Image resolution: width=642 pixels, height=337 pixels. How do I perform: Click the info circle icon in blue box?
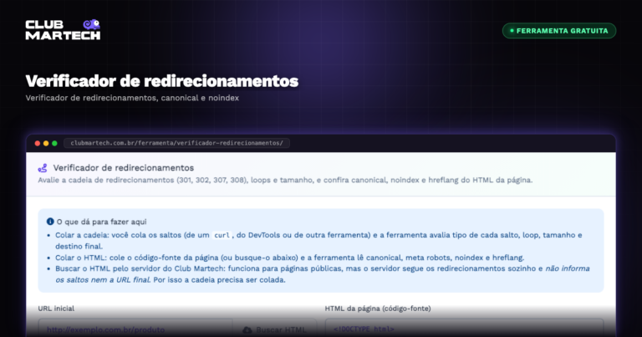click(x=50, y=222)
